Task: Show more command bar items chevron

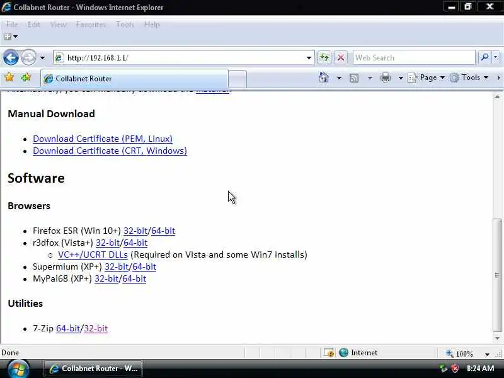Action: click(x=498, y=77)
